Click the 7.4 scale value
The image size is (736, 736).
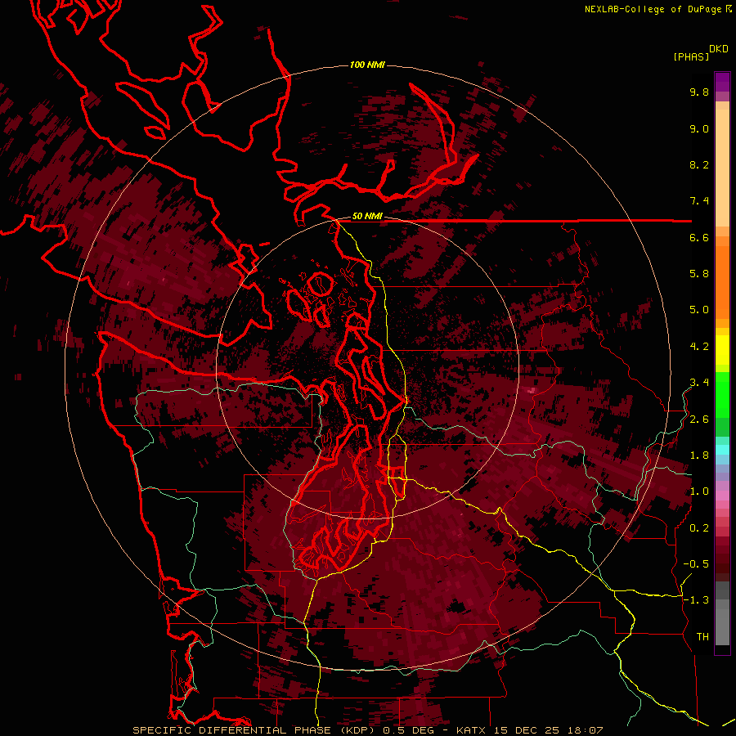(x=699, y=201)
